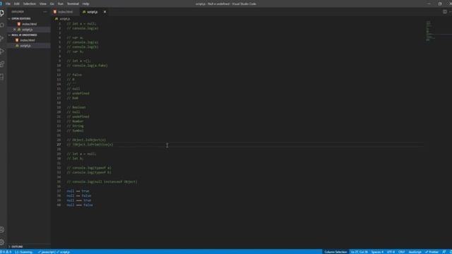Click line number 27 in the gutter
Viewport: 452px width, 254px height.
(59, 145)
